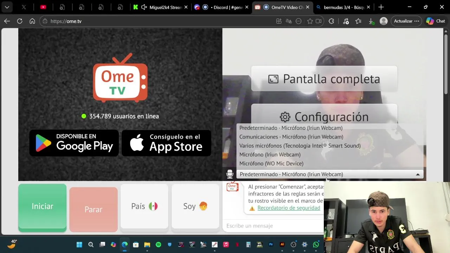Open the install app icon in address bar
Viewport: 450px width, 253px height.
[x=279, y=21]
